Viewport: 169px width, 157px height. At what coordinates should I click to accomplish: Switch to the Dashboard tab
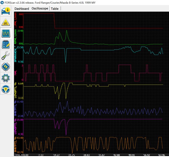[22, 8]
